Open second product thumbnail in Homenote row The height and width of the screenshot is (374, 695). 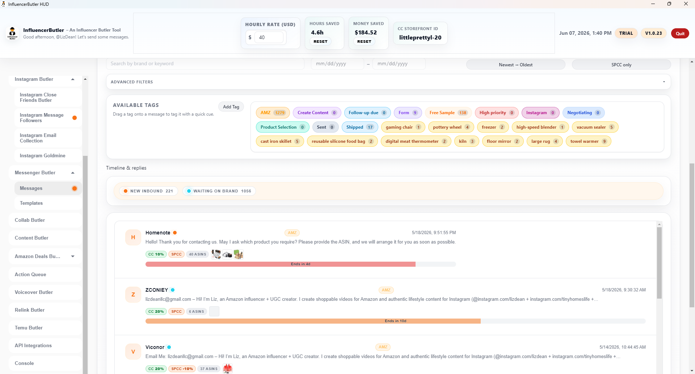pyautogui.click(x=227, y=254)
